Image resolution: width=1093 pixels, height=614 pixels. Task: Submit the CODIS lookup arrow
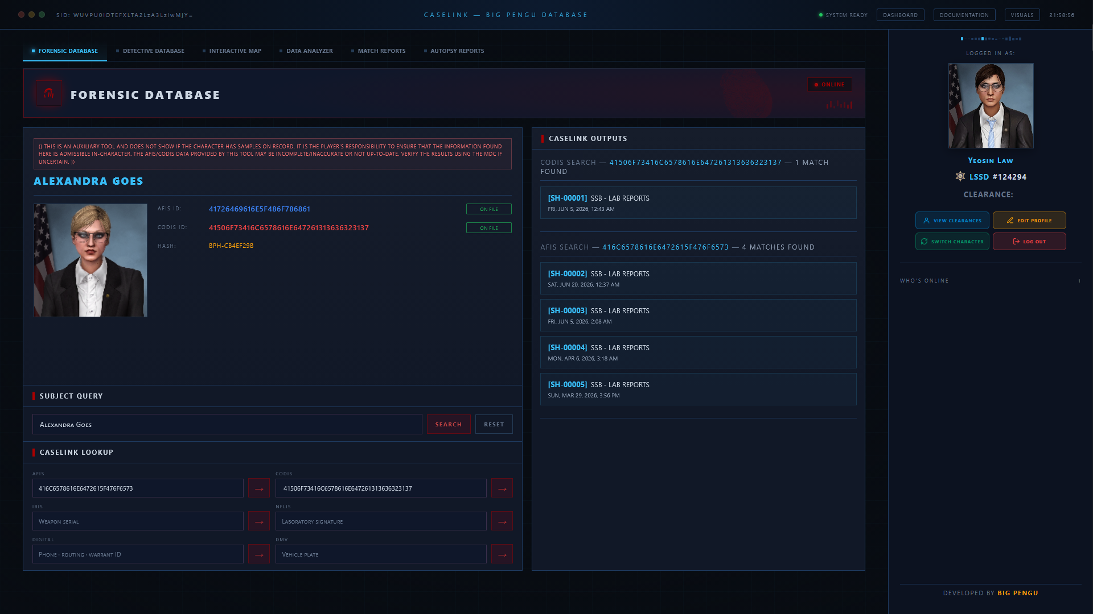[502, 488]
